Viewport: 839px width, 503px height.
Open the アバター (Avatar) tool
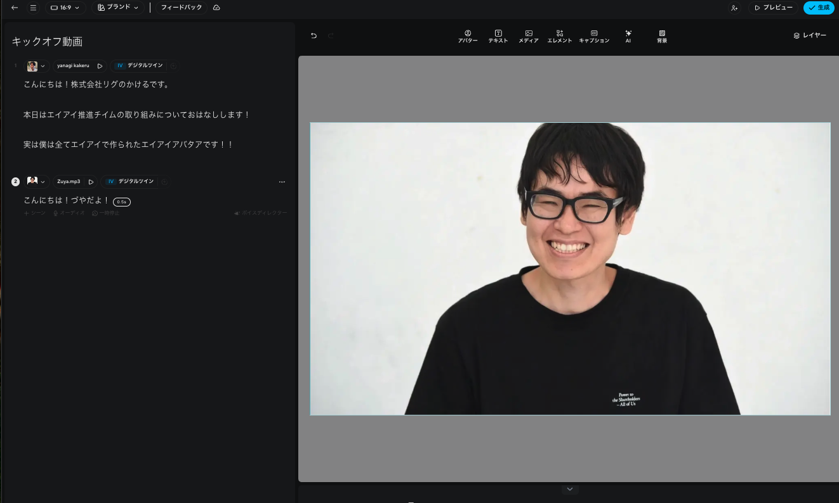pos(468,36)
